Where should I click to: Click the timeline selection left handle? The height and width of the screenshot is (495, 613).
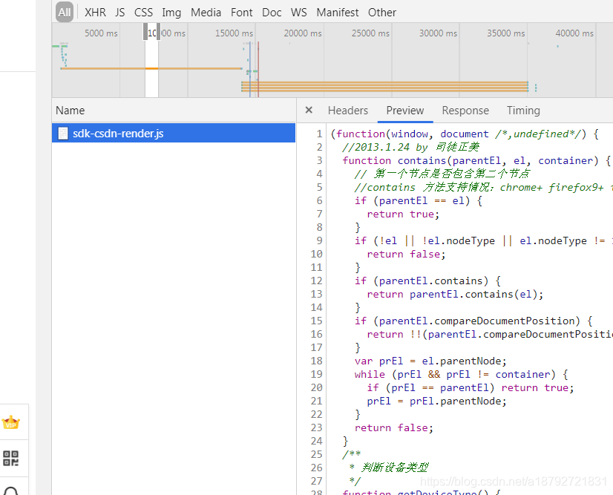pyautogui.click(x=145, y=31)
